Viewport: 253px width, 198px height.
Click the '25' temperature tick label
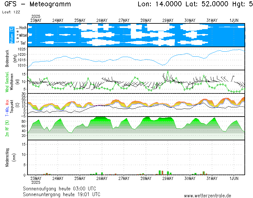[x=24, y=97]
